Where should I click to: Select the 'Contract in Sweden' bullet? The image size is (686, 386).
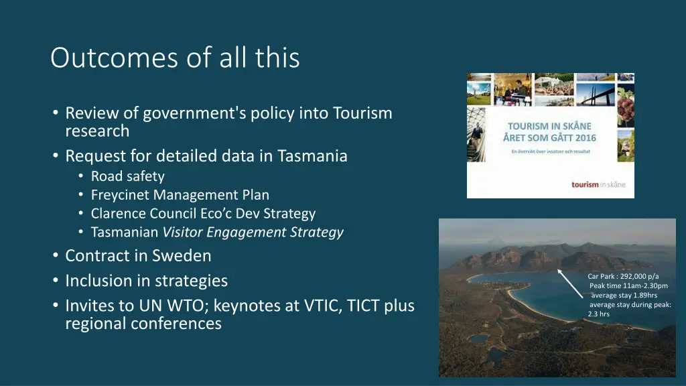click(x=138, y=255)
